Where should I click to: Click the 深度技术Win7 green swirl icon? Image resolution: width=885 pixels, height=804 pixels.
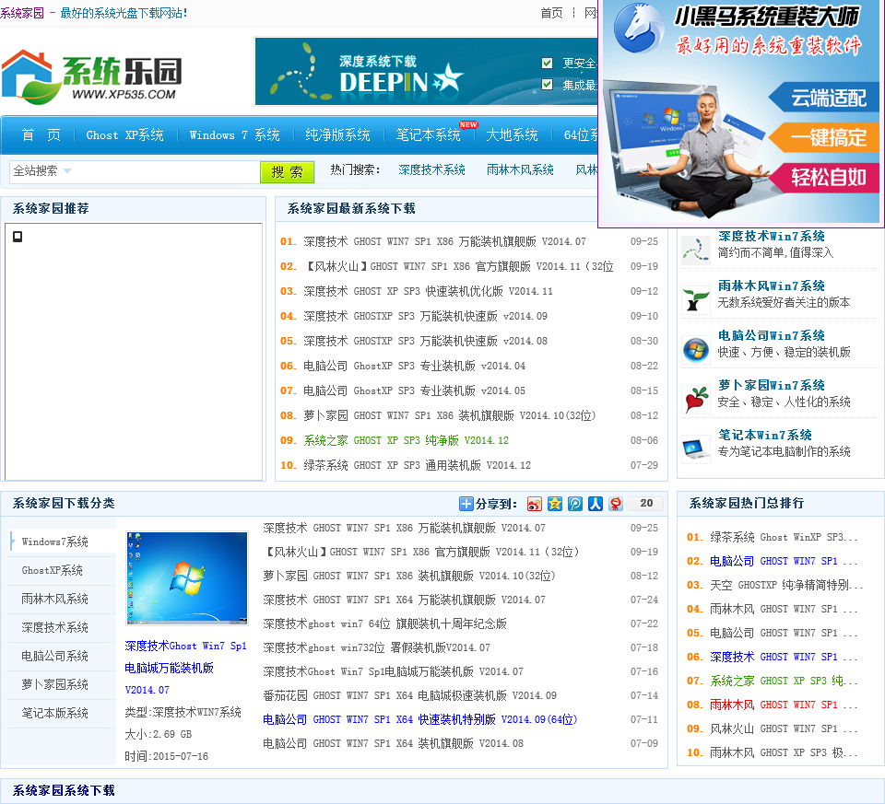[695, 250]
